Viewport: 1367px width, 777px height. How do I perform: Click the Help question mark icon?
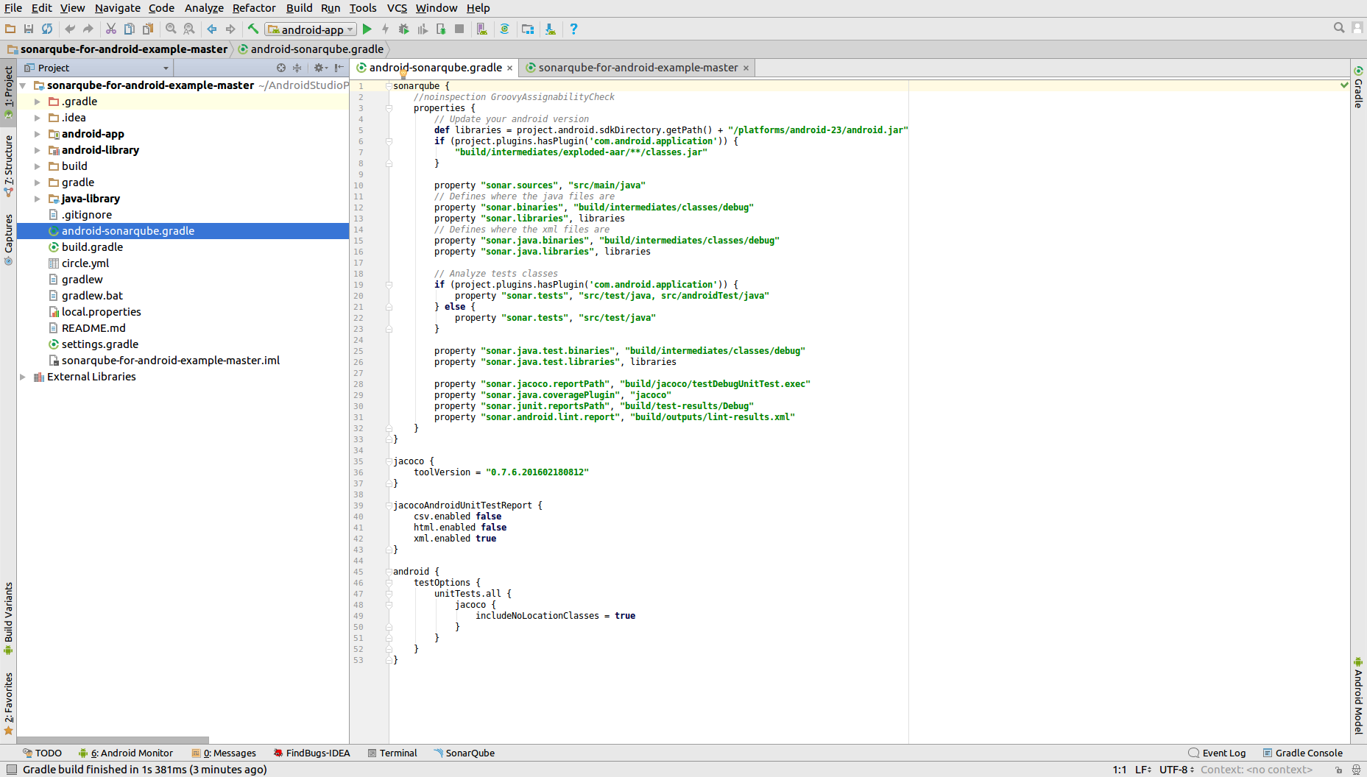pyautogui.click(x=573, y=29)
